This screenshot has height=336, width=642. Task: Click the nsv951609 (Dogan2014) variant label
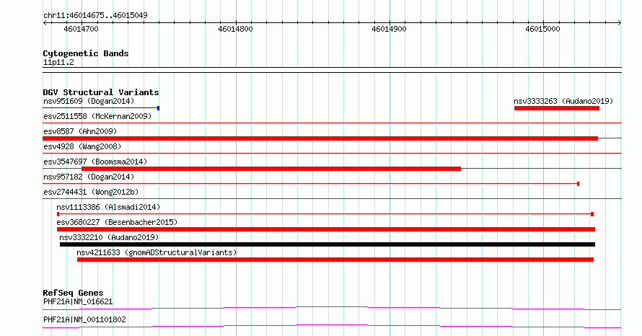(x=89, y=101)
